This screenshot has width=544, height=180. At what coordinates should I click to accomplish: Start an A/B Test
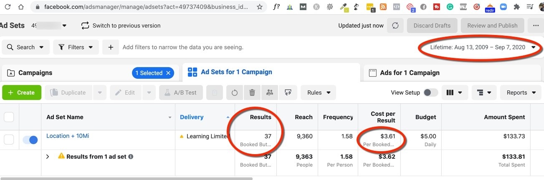[x=181, y=92]
